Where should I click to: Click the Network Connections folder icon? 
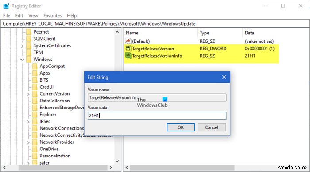tap(35, 128)
